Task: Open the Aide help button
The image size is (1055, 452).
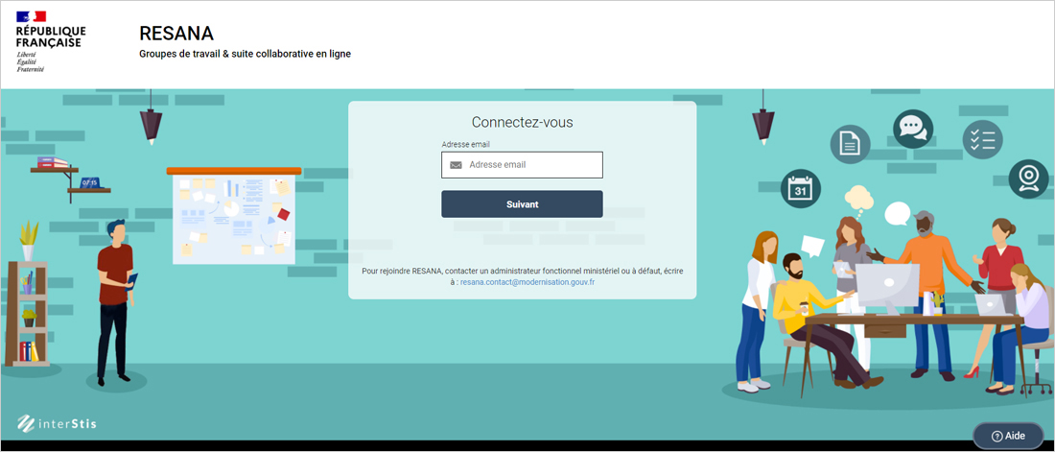Action: [1008, 436]
